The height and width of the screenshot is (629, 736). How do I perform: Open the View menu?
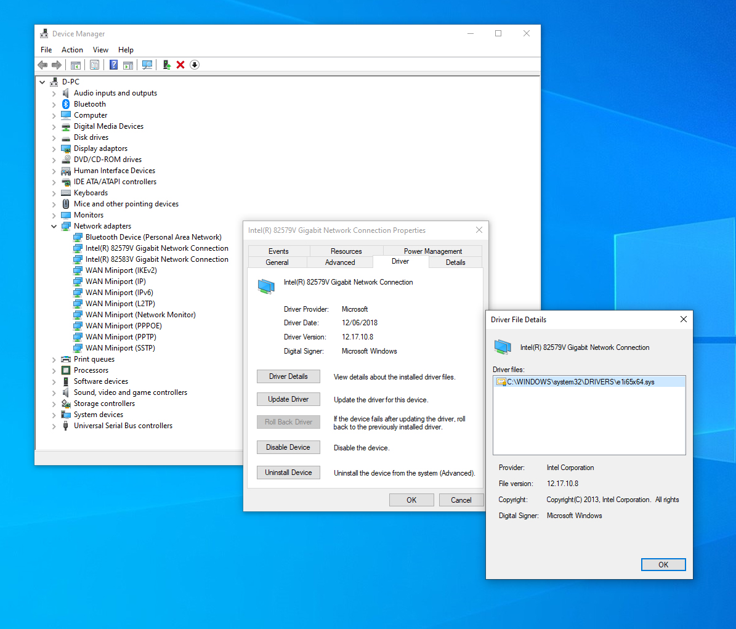(100, 50)
